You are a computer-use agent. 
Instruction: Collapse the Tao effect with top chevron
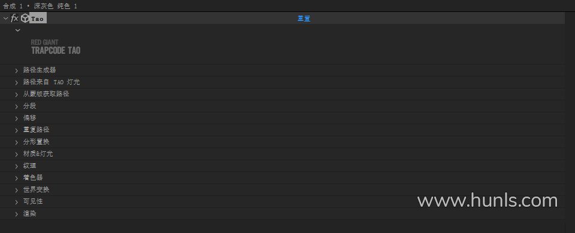(5, 19)
